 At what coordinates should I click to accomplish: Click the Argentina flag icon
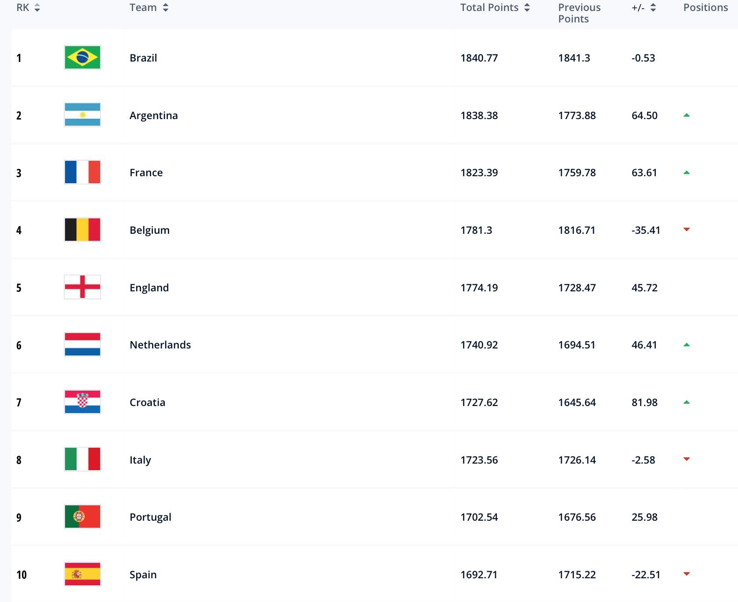point(82,115)
